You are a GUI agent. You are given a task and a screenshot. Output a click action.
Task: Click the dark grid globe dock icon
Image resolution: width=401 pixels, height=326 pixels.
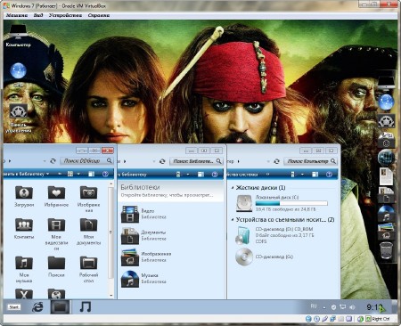(x=386, y=158)
